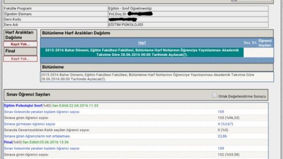283x159 pixels.
Task: Select 'Sınava girmeyen öğrenci sayısı' row label
Action: click(x=29, y=124)
